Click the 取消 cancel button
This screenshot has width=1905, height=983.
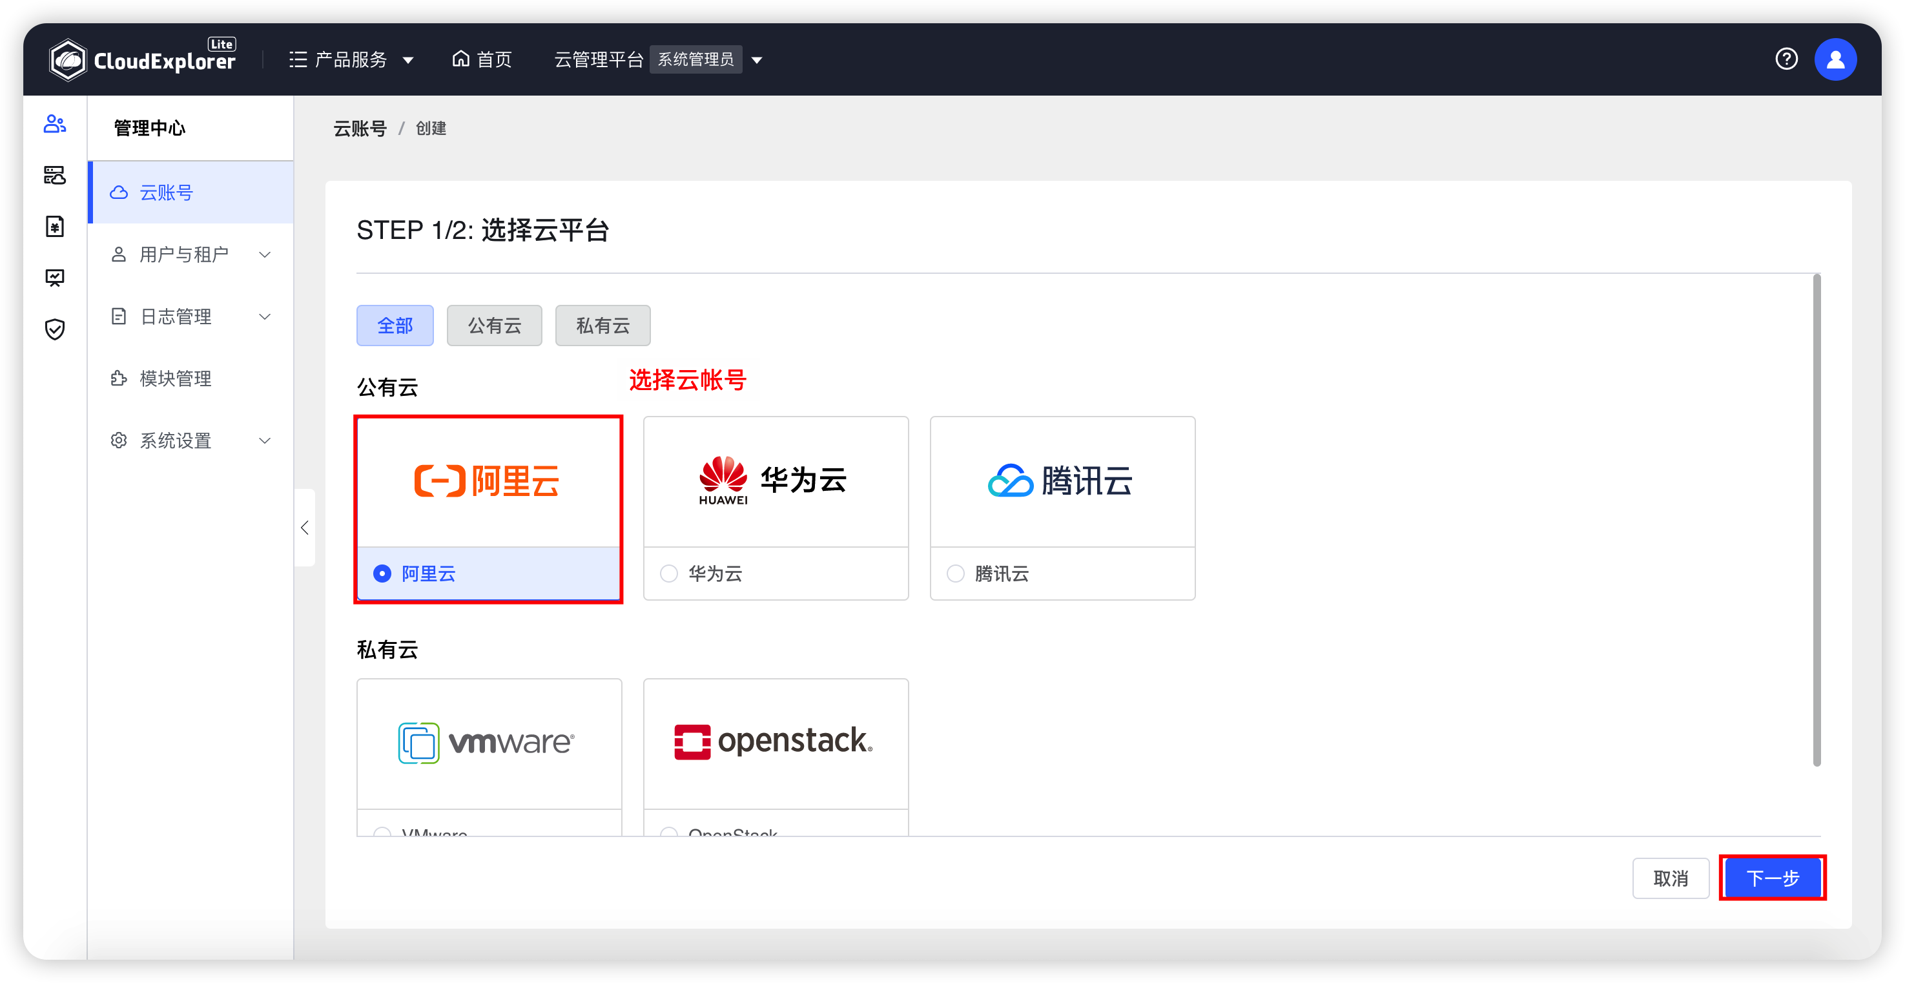pyautogui.click(x=1671, y=879)
